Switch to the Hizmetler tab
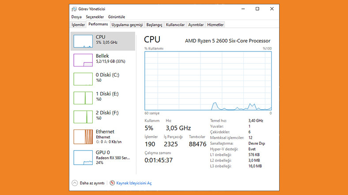Viewport: 348px width, 195px height. (216, 25)
